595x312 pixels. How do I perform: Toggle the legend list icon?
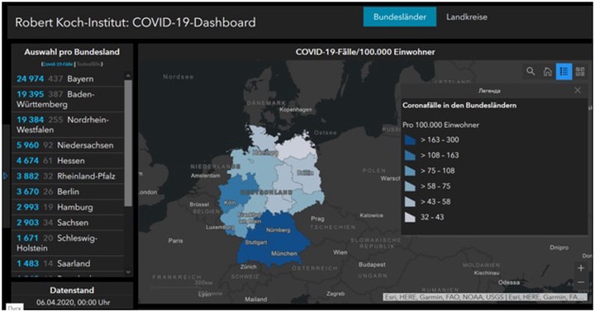[x=564, y=71]
